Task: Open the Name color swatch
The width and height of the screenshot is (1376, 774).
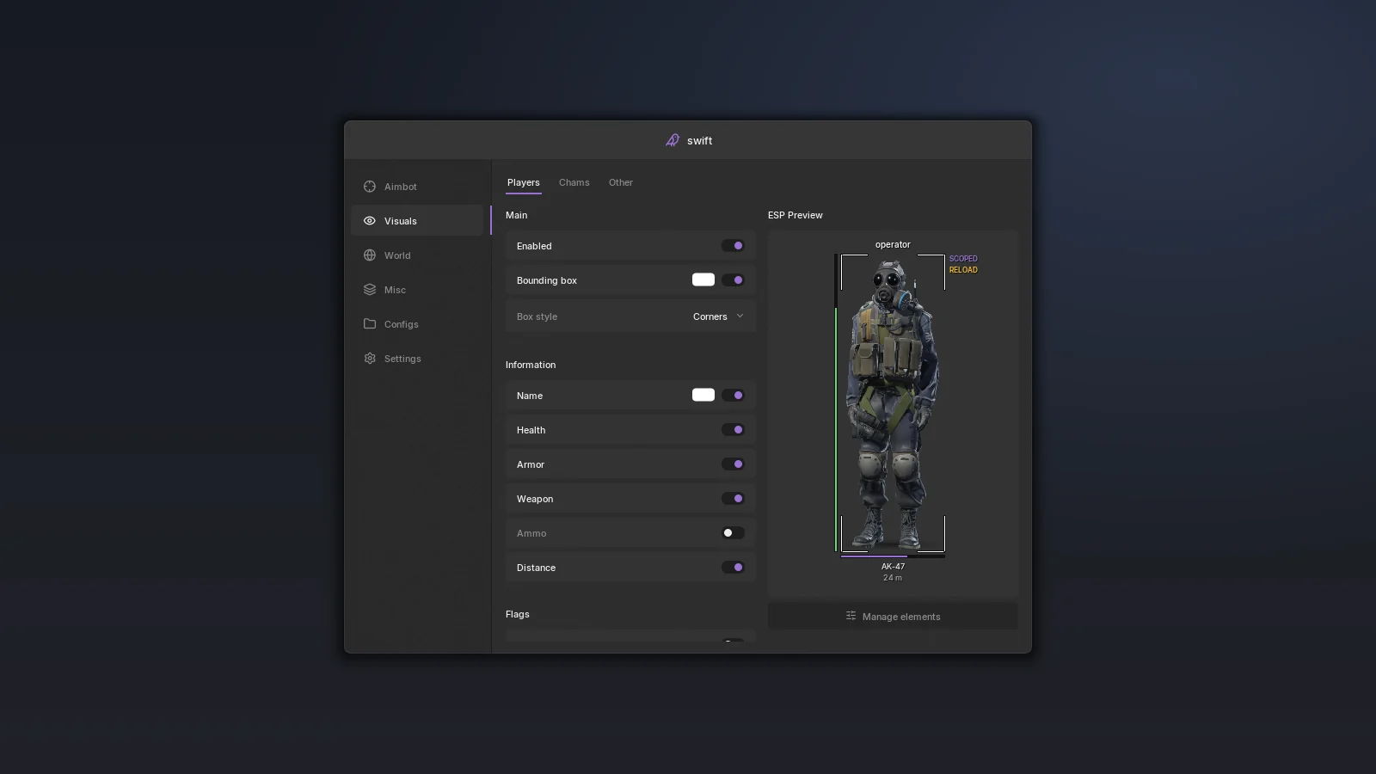Action: pos(703,395)
